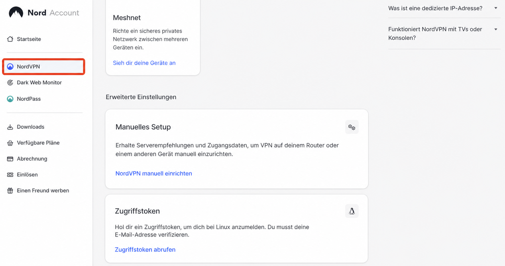The image size is (505, 266).
Task: Open Dark Web Monitor radar icon
Action: pos(10,82)
